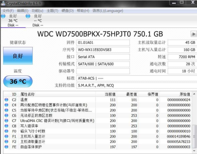Open the 语言(L)(Language) menu
Viewport: 197px width, 154px height.
(108, 11)
